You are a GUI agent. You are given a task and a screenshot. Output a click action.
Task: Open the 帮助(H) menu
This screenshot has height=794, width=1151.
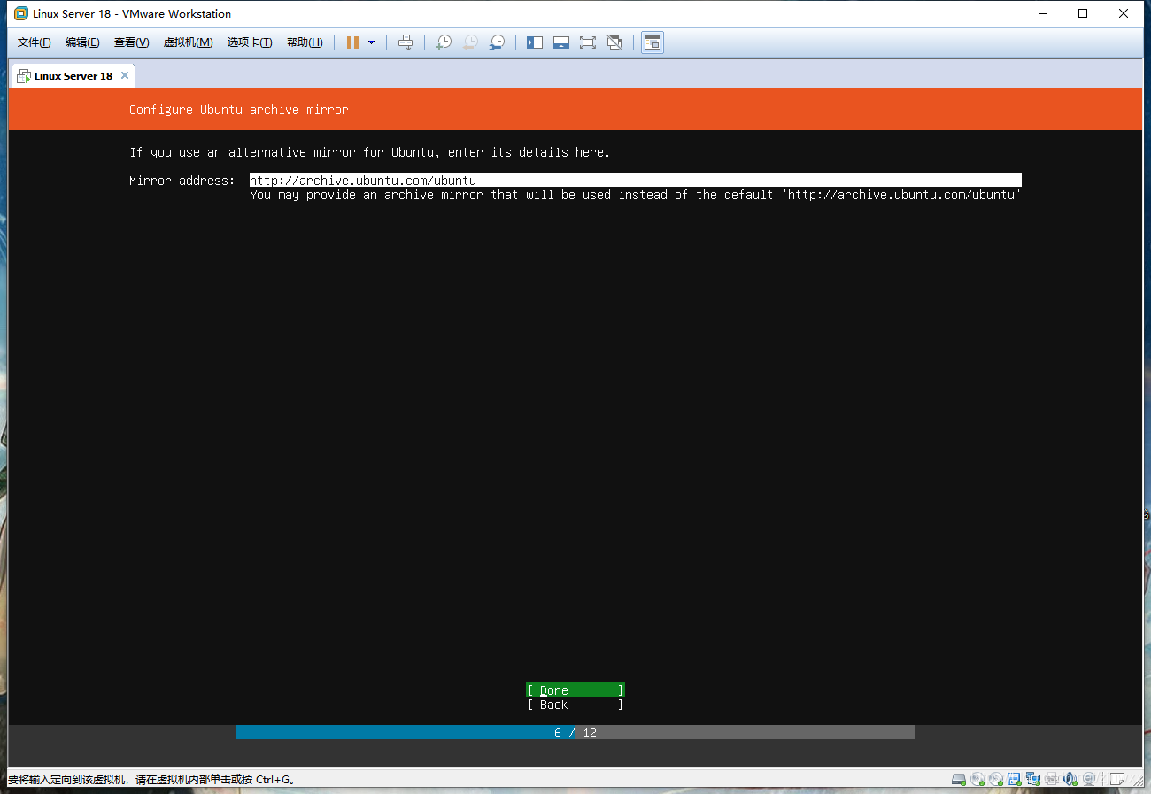point(305,42)
